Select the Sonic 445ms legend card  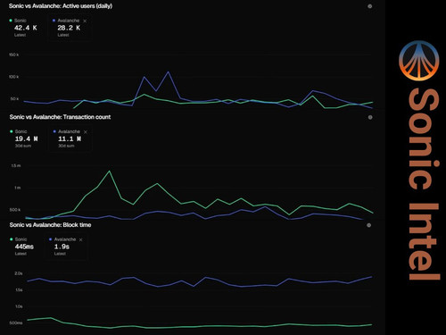click(x=24, y=247)
